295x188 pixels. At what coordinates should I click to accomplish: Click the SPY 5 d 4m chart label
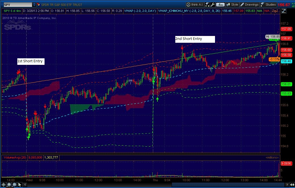pyautogui.click(x=12, y=11)
